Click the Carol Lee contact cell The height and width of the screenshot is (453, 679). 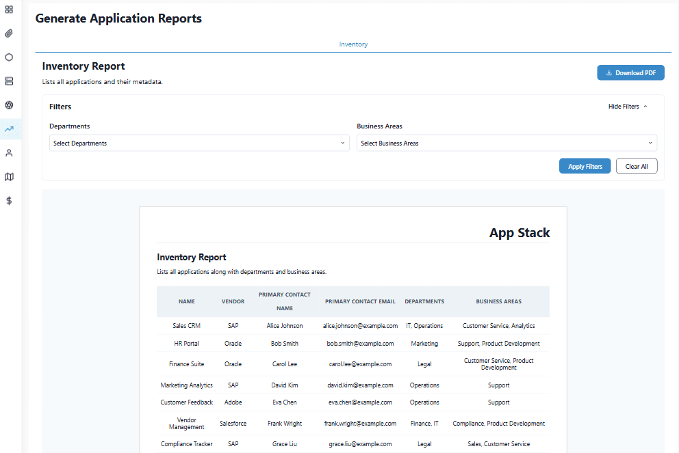[285, 364]
